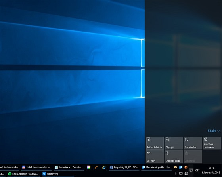222x177 pixels.
Task: Click the mail envelope tray icon
Action: [x=175, y=167]
